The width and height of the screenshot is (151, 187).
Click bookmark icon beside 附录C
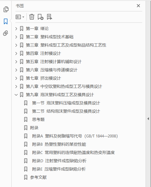point(26,153)
